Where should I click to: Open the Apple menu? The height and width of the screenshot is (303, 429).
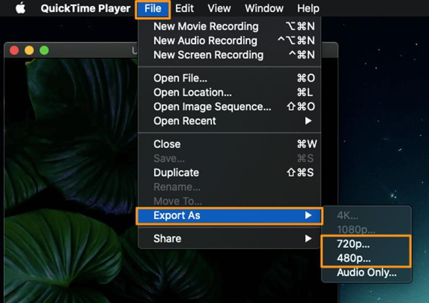tap(21, 8)
